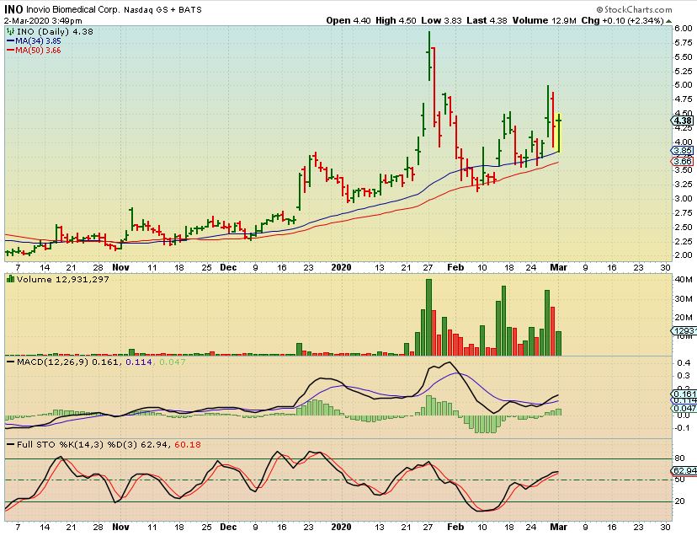Click the INO (Daily) 4.38 legend text
The width and height of the screenshot is (697, 536).
55,32
